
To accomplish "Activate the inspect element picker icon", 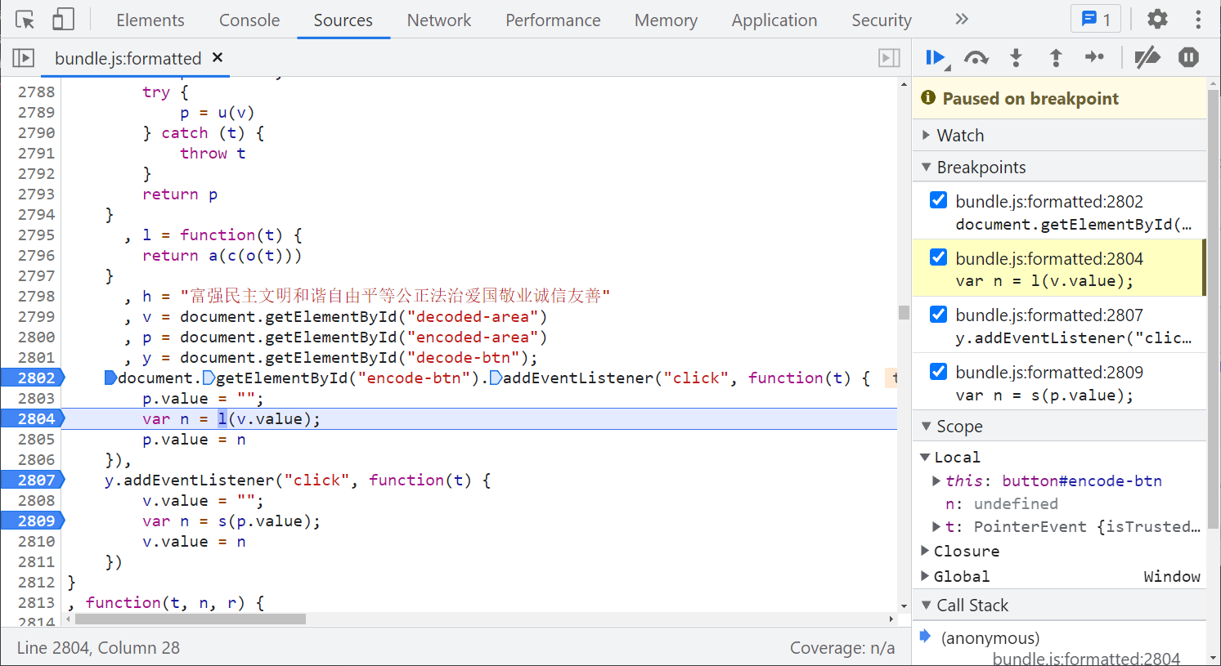I will point(25,20).
